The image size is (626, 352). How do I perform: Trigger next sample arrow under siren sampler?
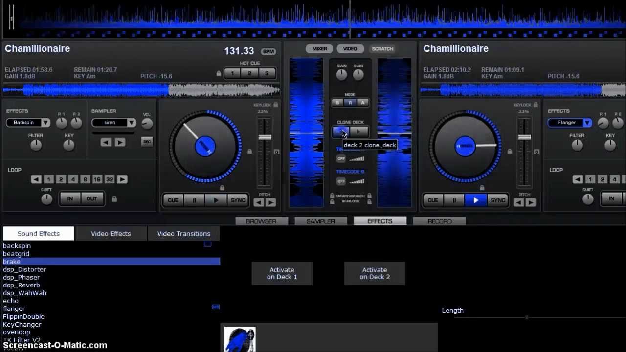[x=120, y=142]
